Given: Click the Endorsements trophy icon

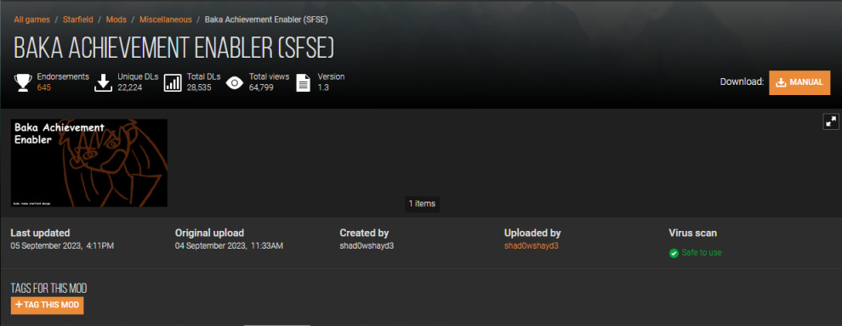Looking at the screenshot, I should point(23,82).
